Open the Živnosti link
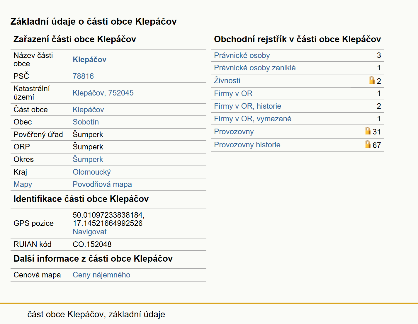Viewport: 418px width, 324px height. [x=227, y=80]
